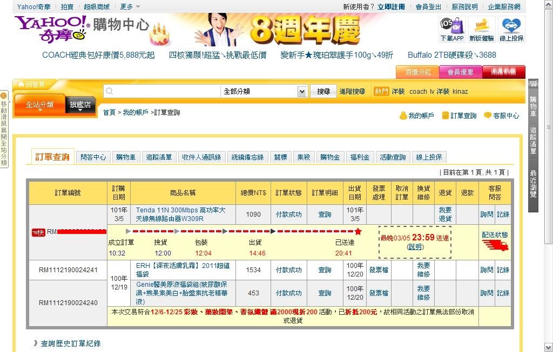Viewport: 553px width, 352px height.
Task: Switch to the 統編備忘錄 tab
Action: [247, 157]
